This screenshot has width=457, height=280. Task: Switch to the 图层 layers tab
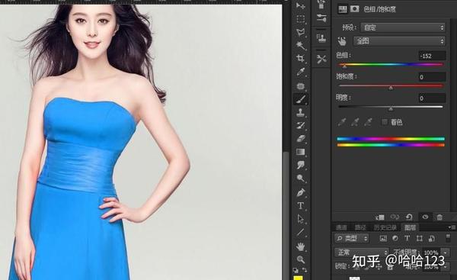coord(410,227)
